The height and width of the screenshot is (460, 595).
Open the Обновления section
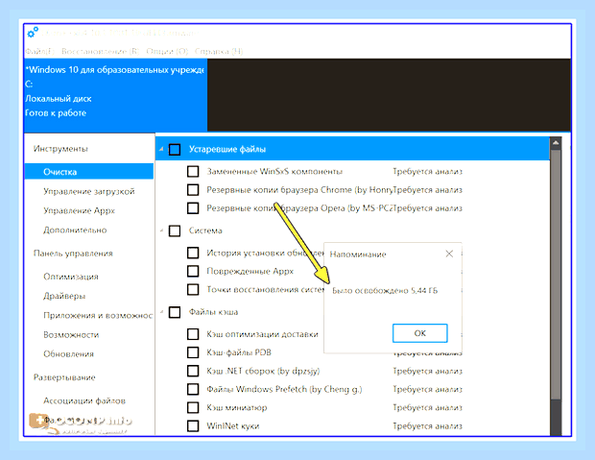pos(68,354)
